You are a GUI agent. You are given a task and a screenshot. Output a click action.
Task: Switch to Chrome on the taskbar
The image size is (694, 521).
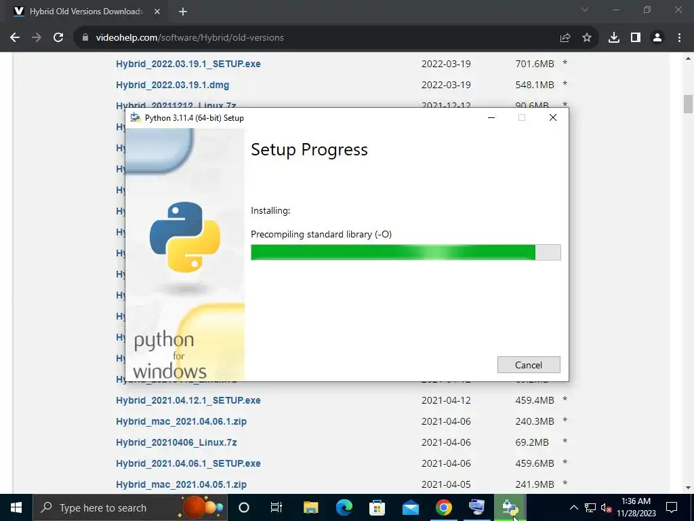click(443, 507)
